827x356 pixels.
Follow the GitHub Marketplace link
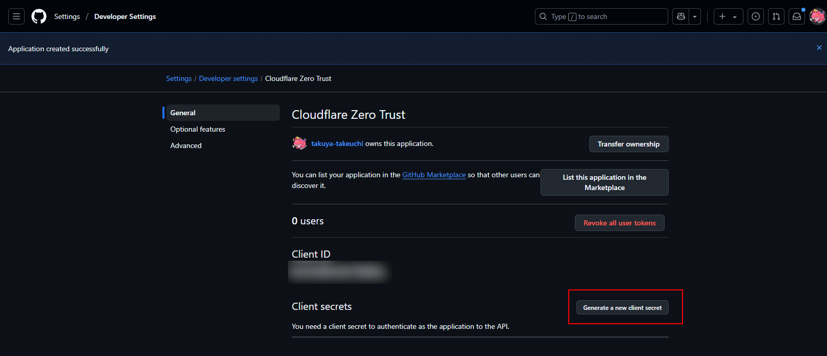click(x=434, y=175)
